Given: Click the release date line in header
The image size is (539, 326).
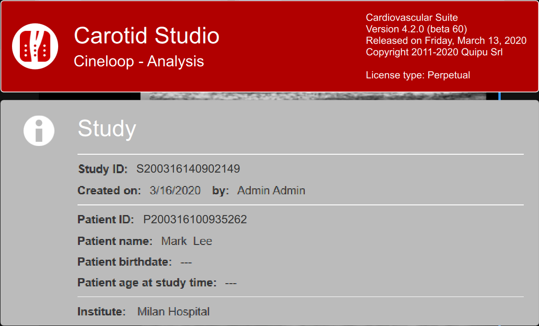Looking at the screenshot, I should pos(446,41).
